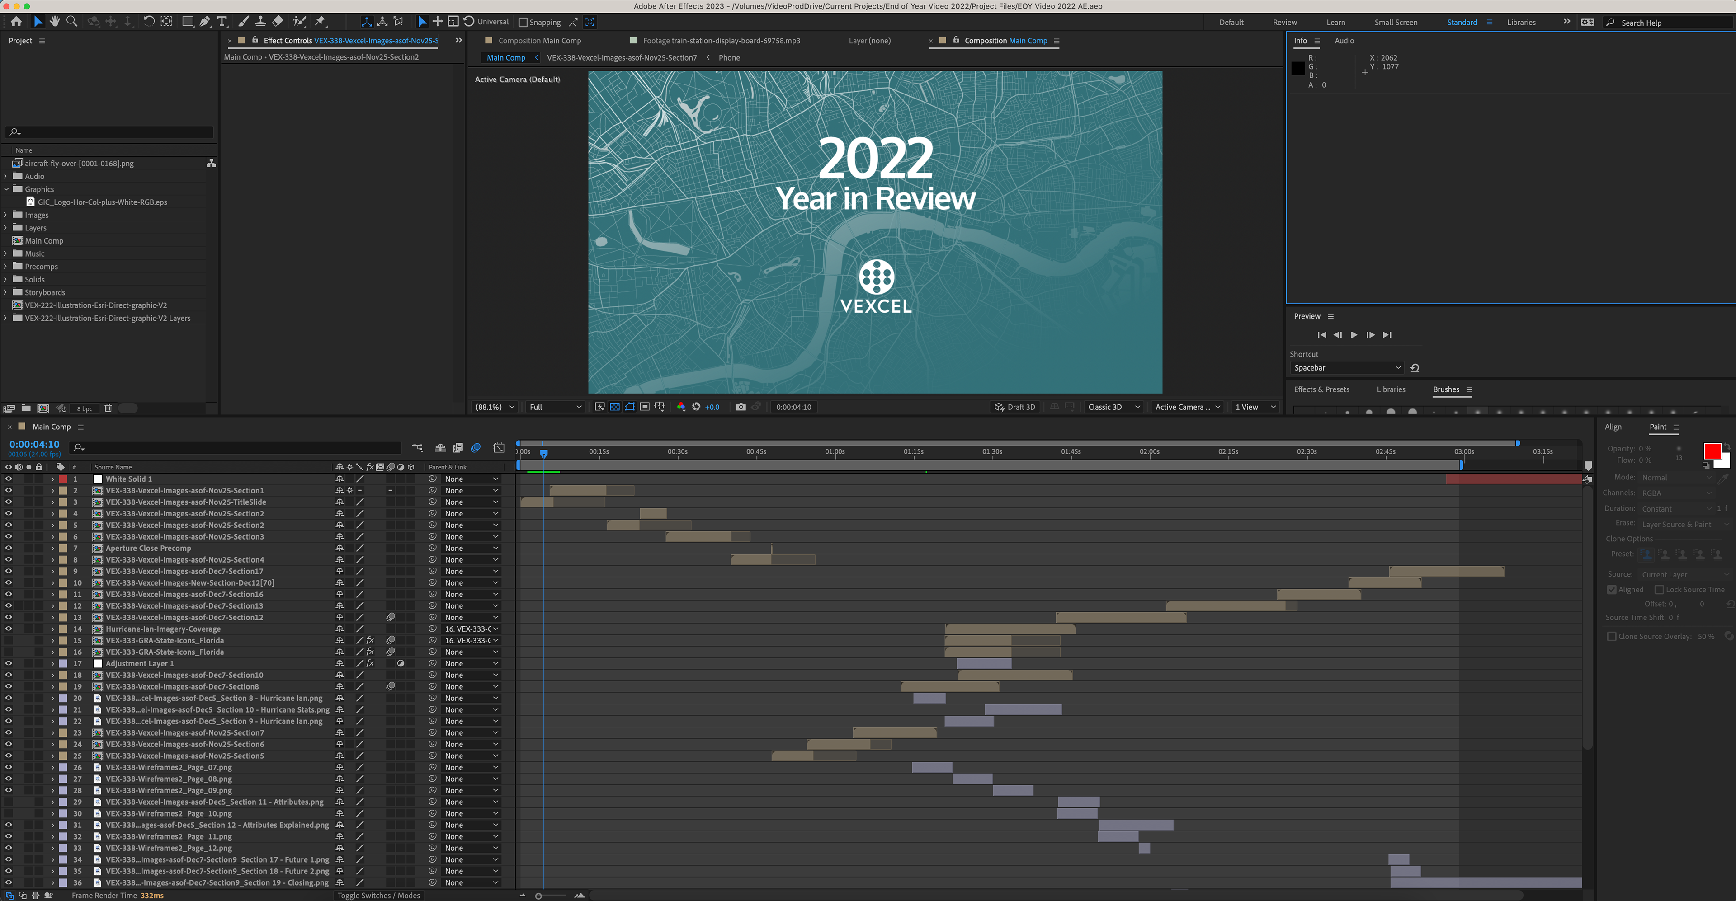This screenshot has width=1736, height=901.
Task: Select the Zoom tool in toolbar
Action: [71, 22]
